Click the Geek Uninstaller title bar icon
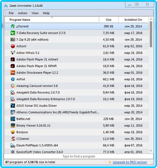 click(6, 6)
